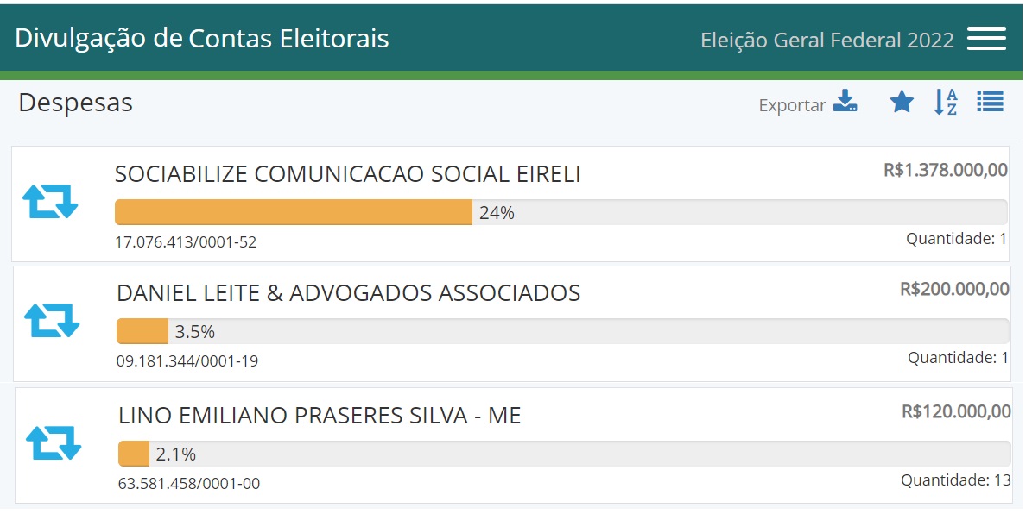
Task: Click retweet icon beside LINO EMILIANO
Action: pos(54,442)
